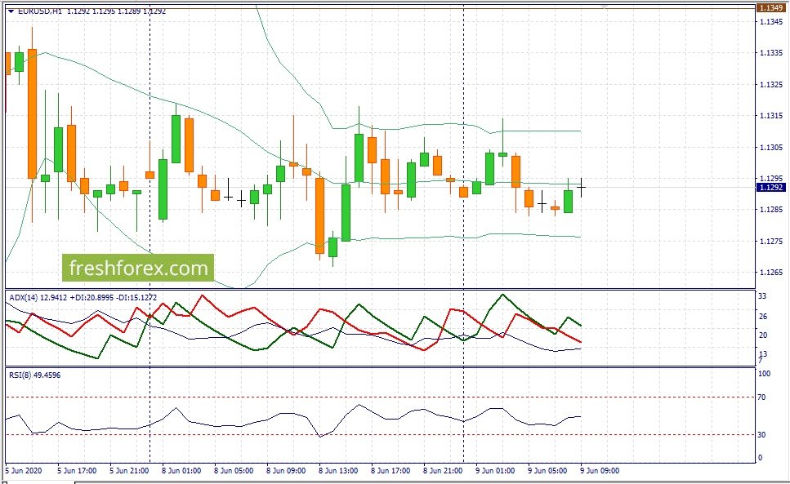Click the 8 Jun 09:00 time label

286,471
